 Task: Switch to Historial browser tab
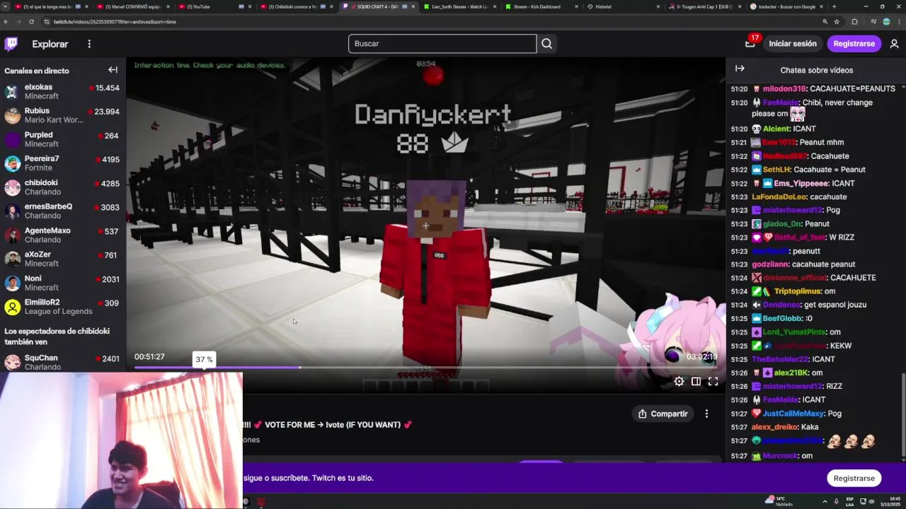pyautogui.click(x=623, y=6)
